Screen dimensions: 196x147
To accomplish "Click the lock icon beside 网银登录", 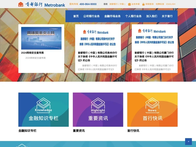I will pyautogui.click(x=143, y=4).
